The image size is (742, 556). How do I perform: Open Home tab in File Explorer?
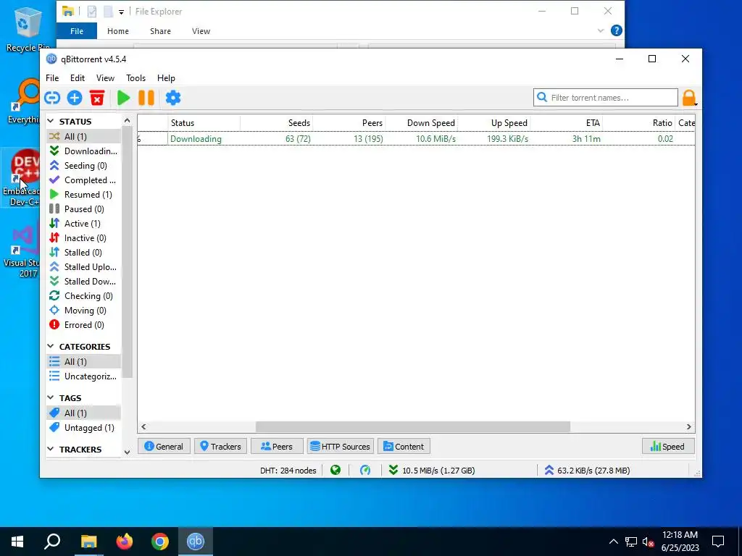(118, 31)
